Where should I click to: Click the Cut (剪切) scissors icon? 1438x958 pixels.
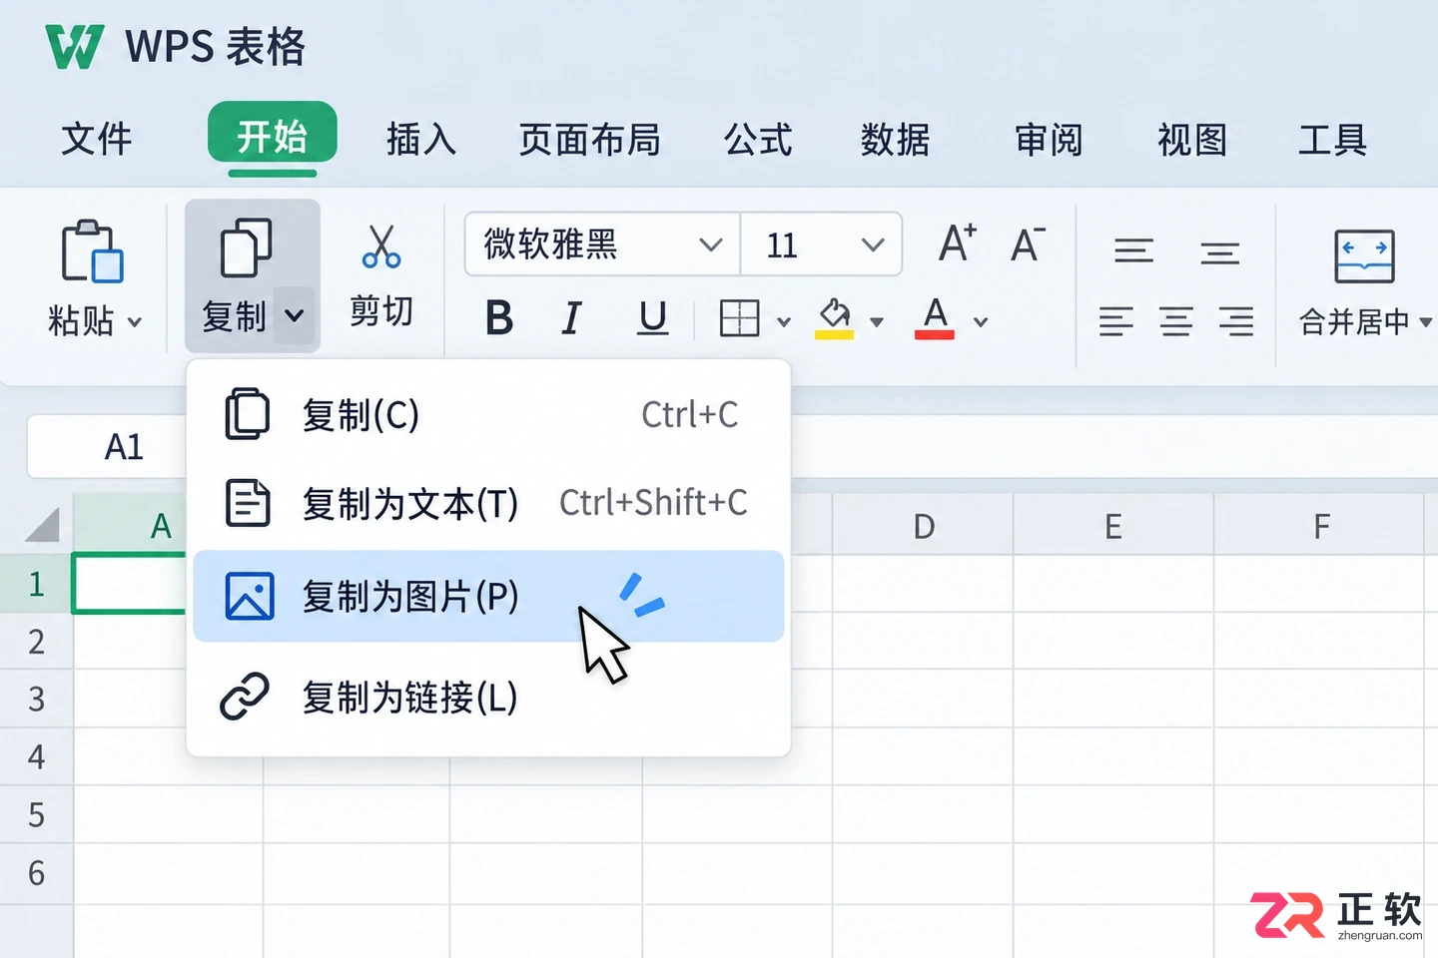click(x=381, y=246)
